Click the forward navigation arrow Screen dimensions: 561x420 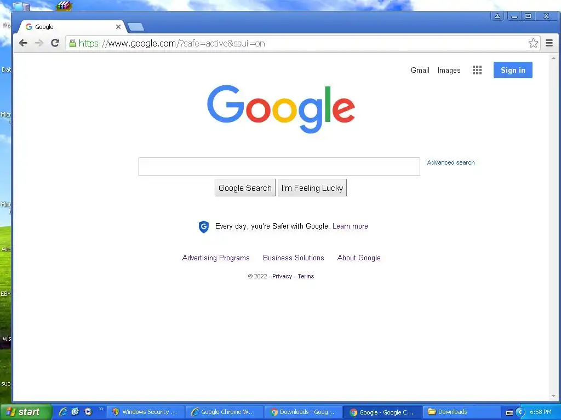[x=39, y=43]
